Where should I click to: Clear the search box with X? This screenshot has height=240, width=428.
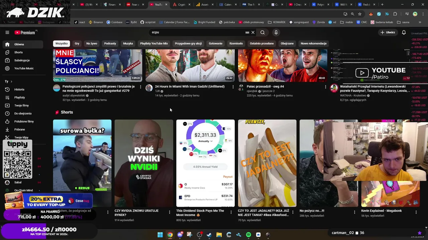tap(253, 32)
